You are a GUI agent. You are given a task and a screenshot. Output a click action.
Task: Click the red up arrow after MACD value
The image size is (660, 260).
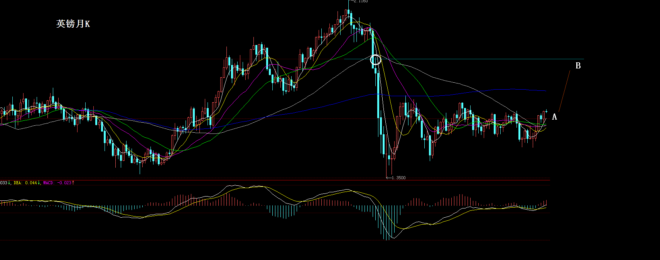click(x=73, y=183)
